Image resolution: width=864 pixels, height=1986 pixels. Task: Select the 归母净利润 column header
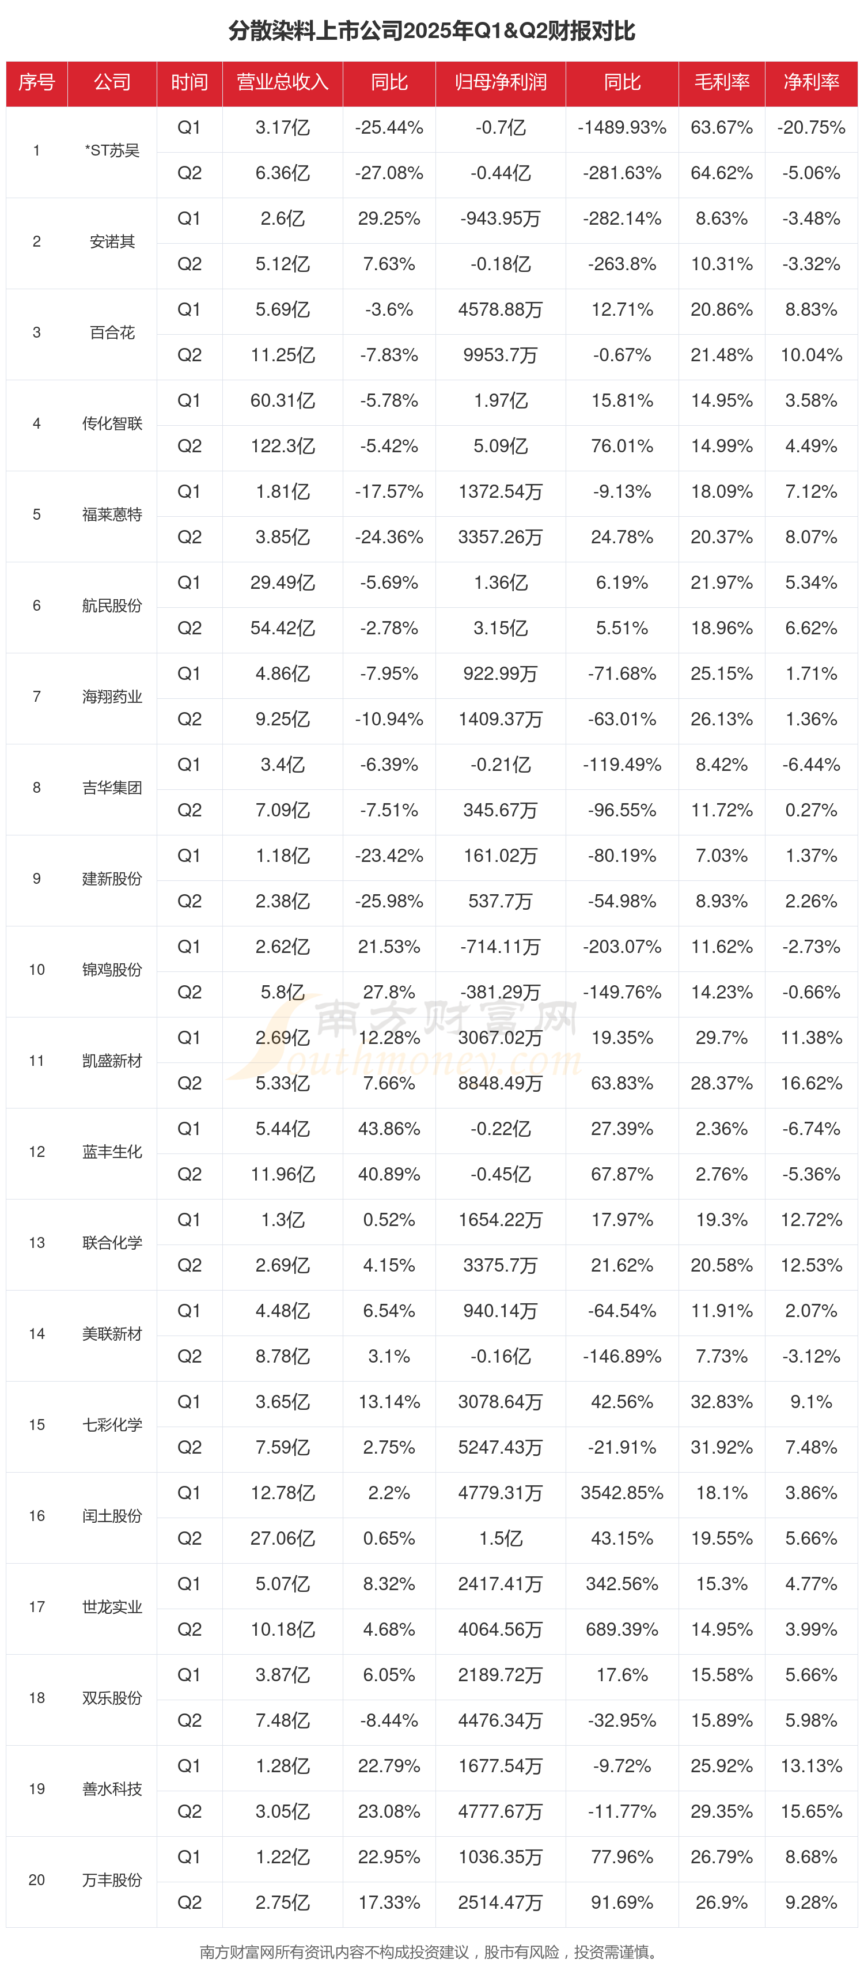click(x=500, y=82)
